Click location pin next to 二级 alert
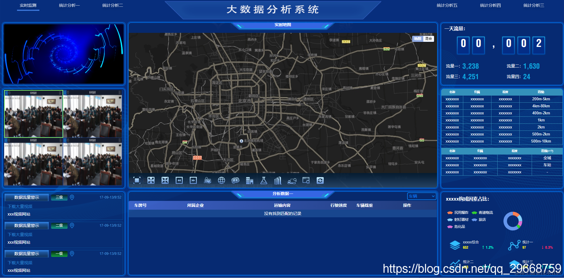The height and width of the screenshot is (278, 564). [x=72, y=226]
